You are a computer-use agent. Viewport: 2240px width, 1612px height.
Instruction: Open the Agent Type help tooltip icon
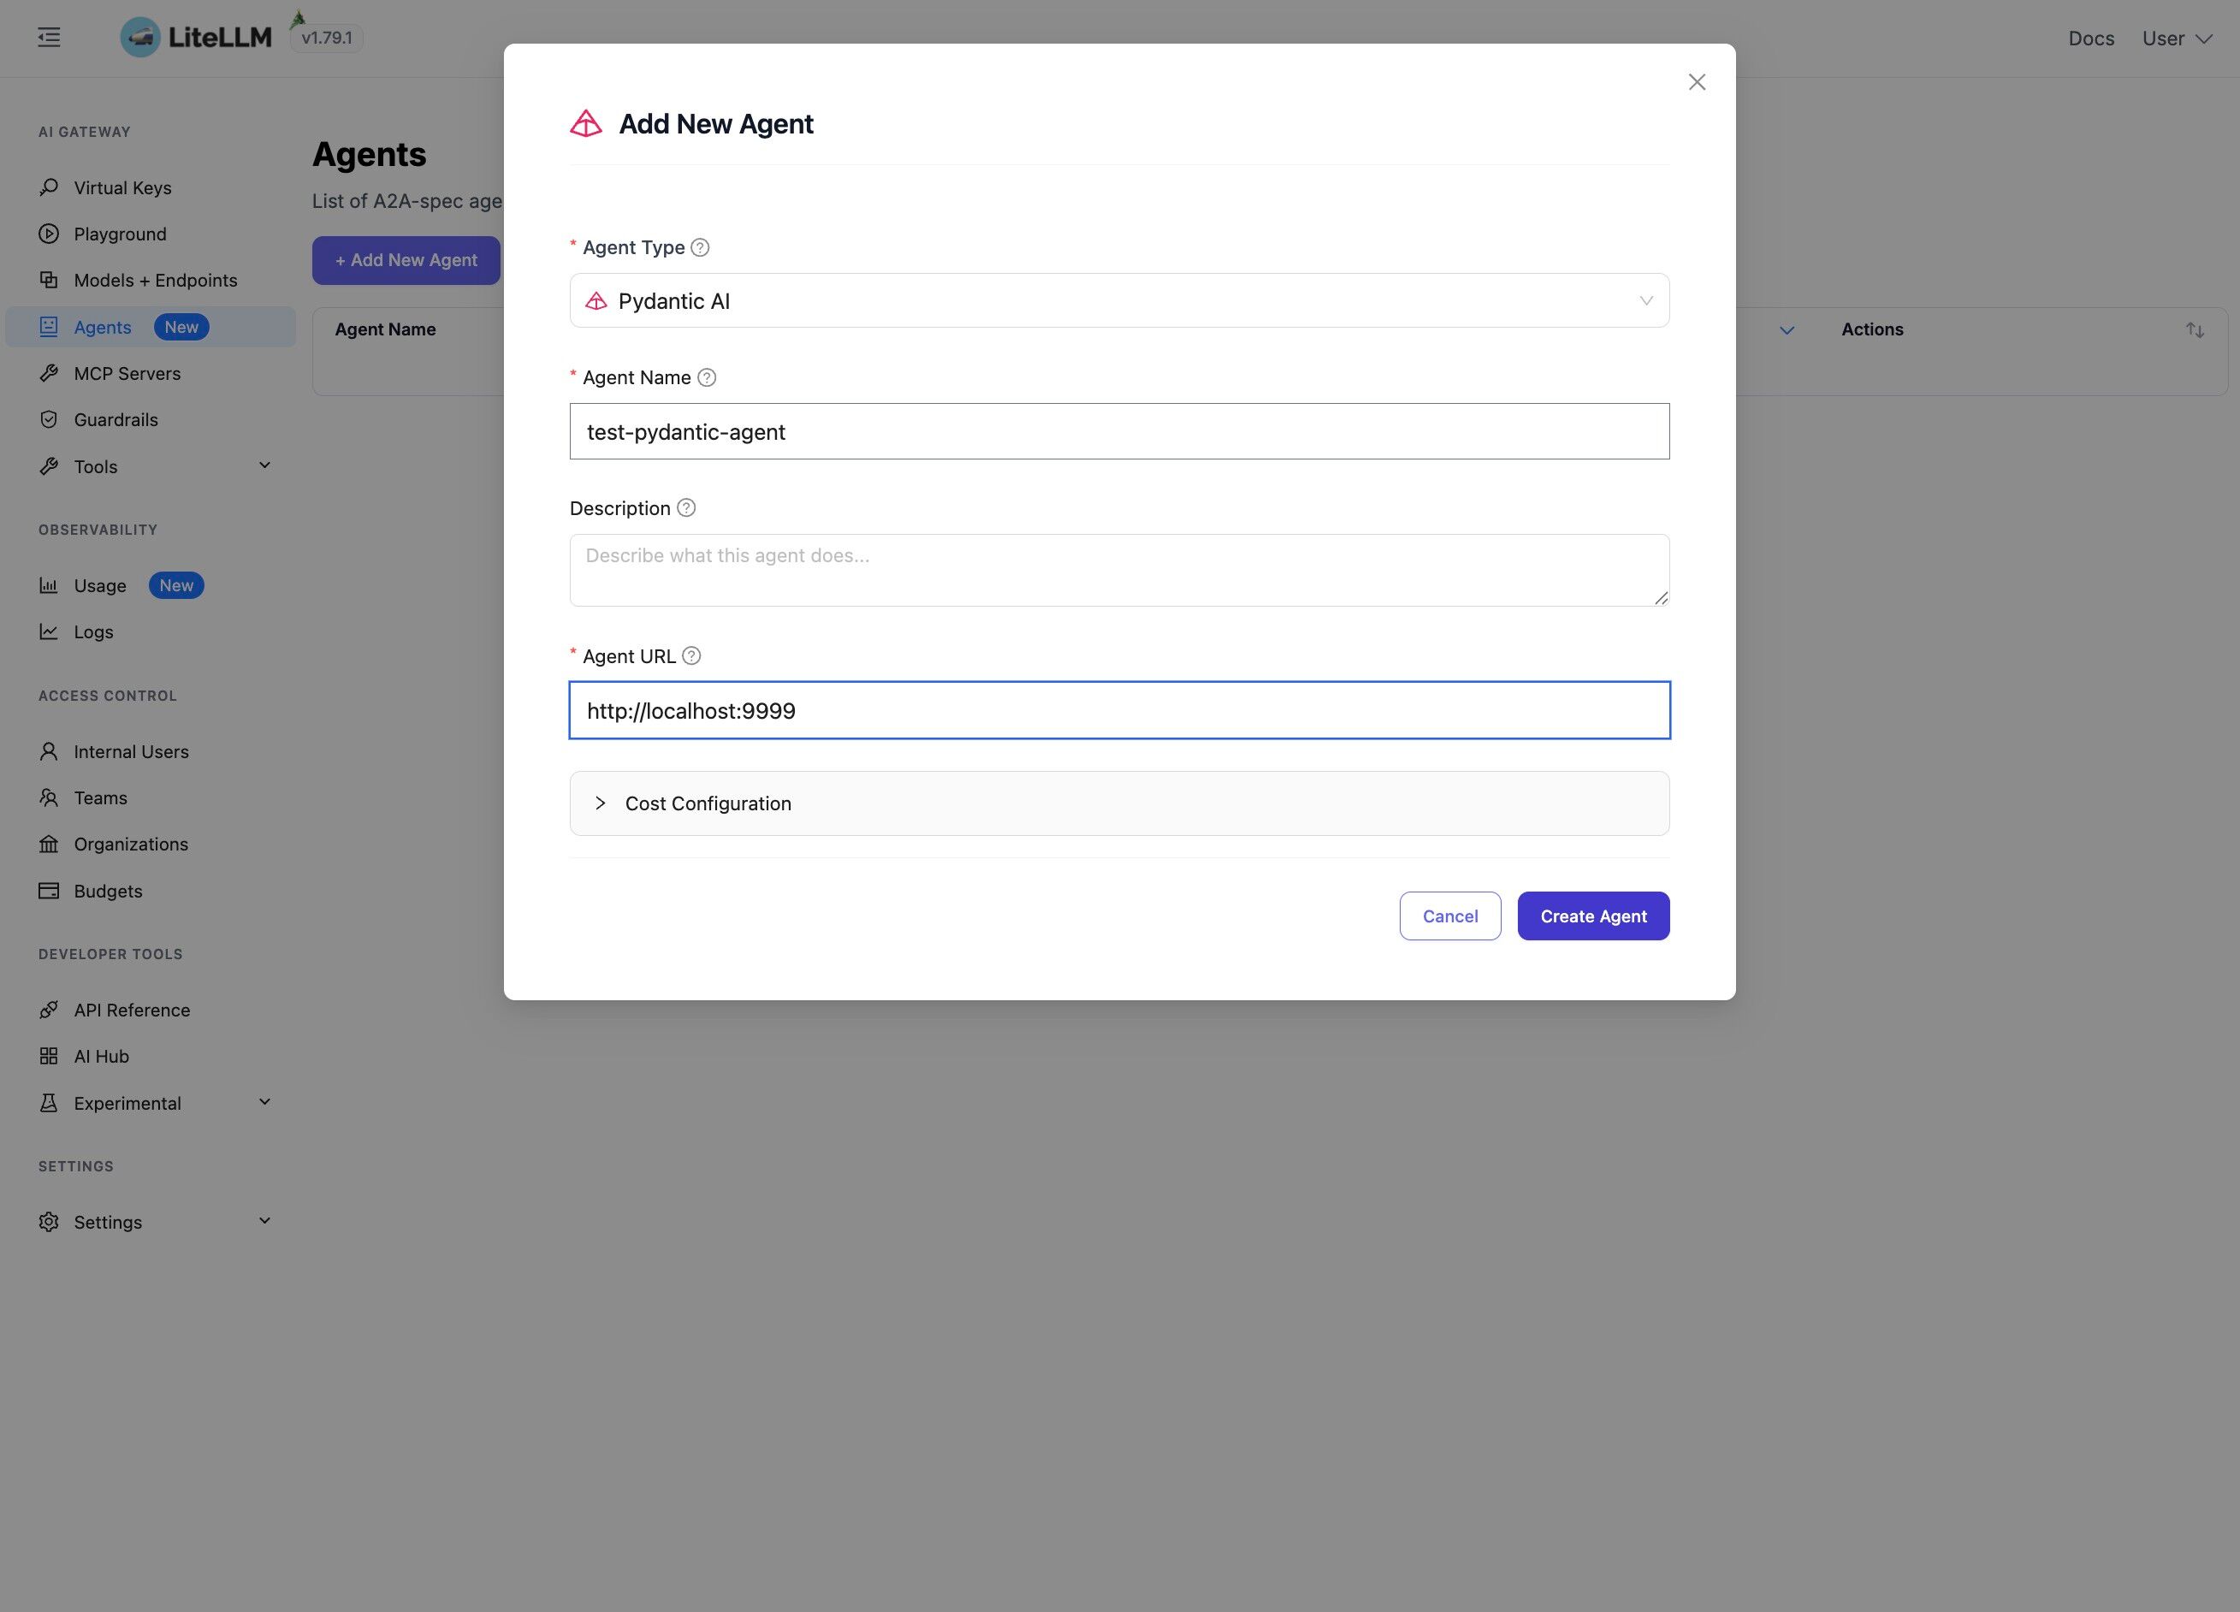point(700,247)
